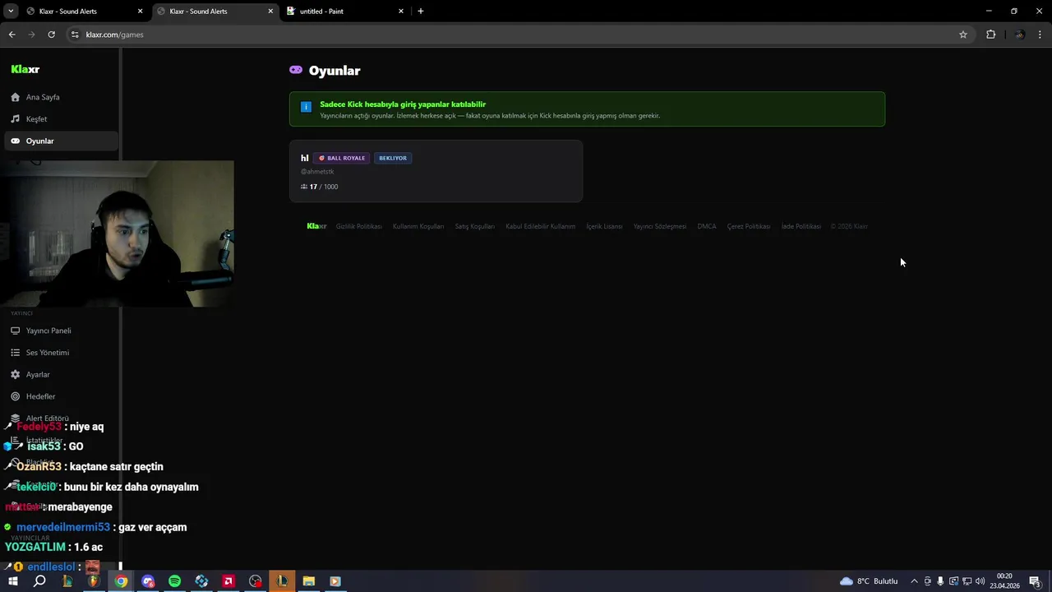Viewport: 1052px width, 592px height.
Task: Open Spotify from the taskbar
Action: click(x=174, y=581)
